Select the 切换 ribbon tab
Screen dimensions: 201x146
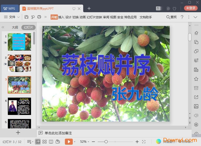[76, 17]
